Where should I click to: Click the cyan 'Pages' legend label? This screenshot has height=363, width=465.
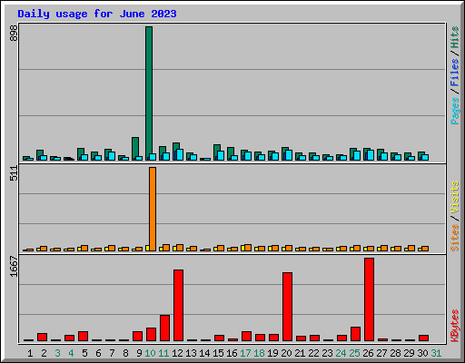click(x=454, y=111)
